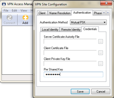Browse for Client Private Key File
Viewport: 114px width, 98px height.
[x=101, y=64]
